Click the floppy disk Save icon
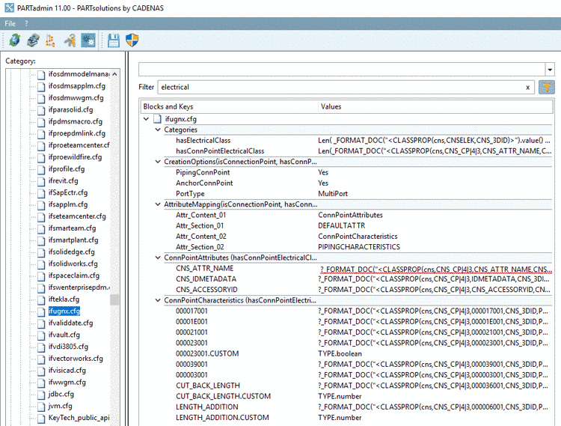This screenshot has height=426, width=561. click(x=114, y=40)
